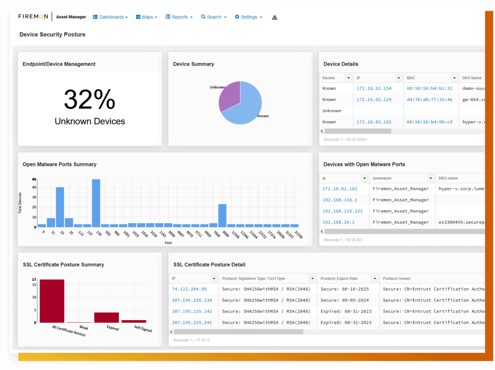Click the left scroll arrow in Device Details

(x=321, y=131)
